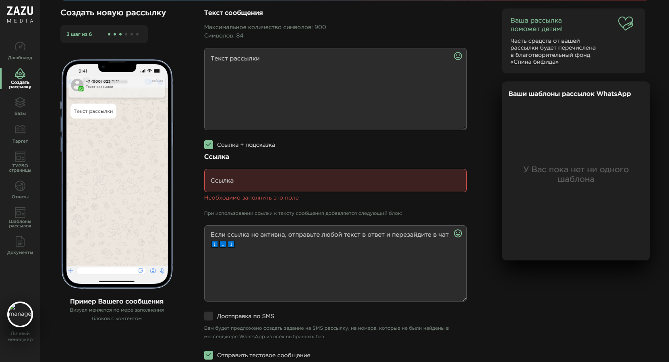Open the Шаблоны рассылок icon
Screen dimensions: 669x362
[x=20, y=212]
